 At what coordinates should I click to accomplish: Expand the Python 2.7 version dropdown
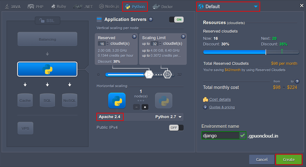tap(169, 117)
